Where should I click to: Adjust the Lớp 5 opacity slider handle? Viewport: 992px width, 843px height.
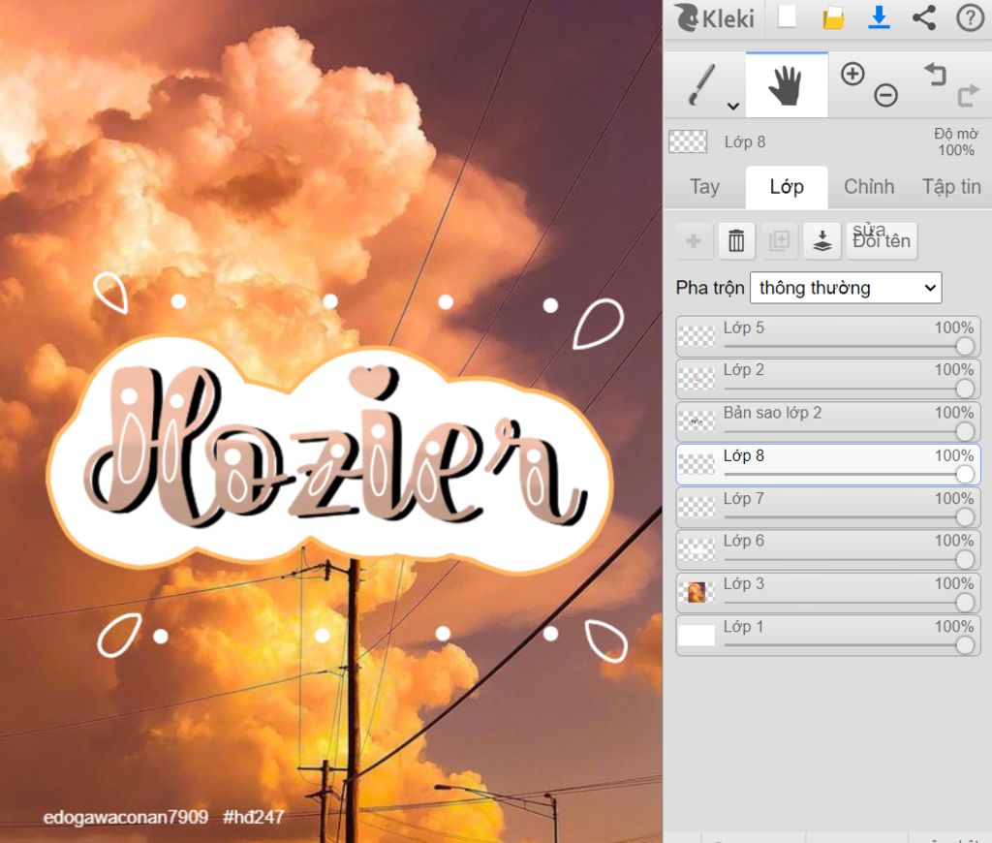tap(965, 346)
